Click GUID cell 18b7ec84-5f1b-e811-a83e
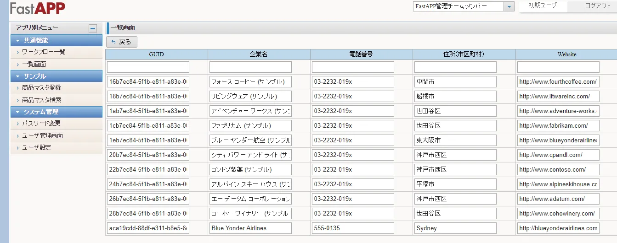Image resolution: width=617 pixels, height=243 pixels. tap(148, 97)
